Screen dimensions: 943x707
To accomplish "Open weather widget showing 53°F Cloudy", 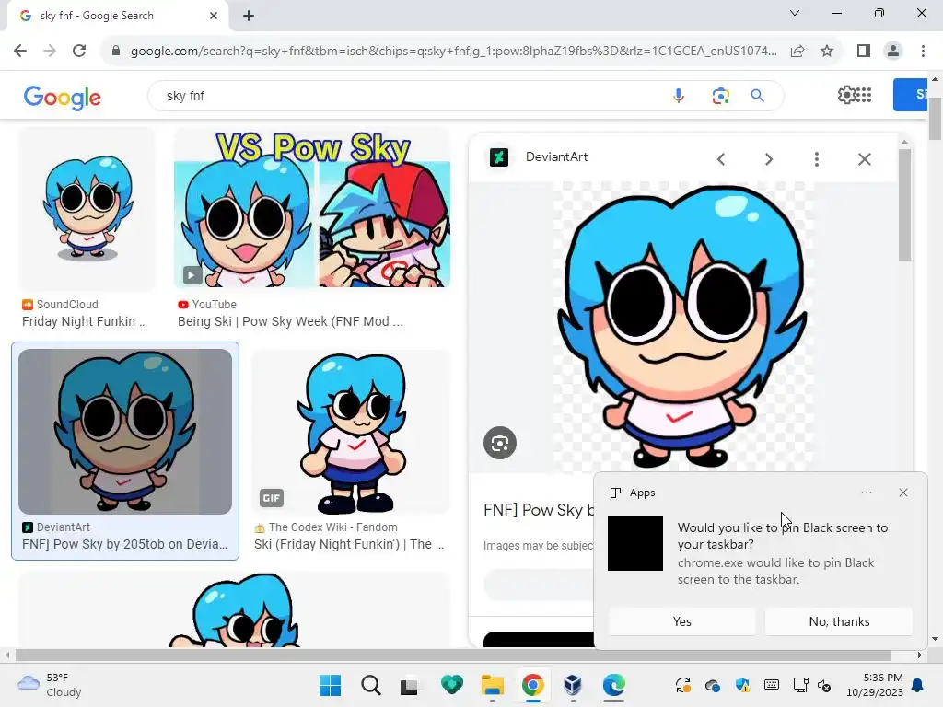I will [x=50, y=685].
